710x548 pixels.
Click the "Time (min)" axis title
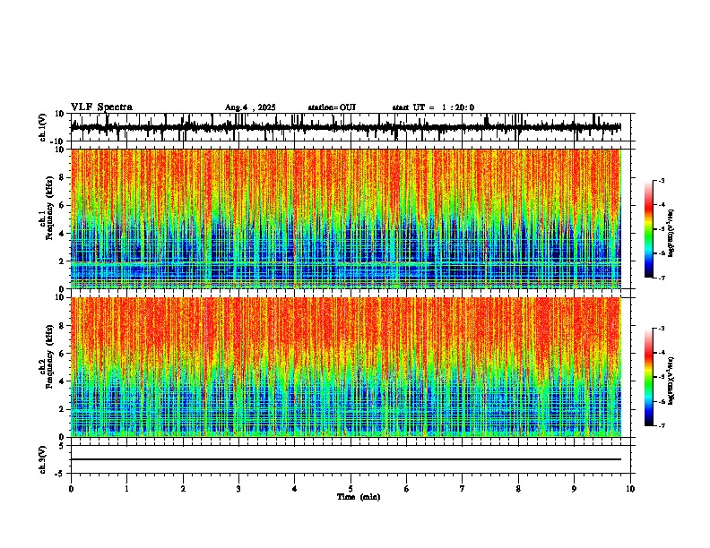pos(359,497)
